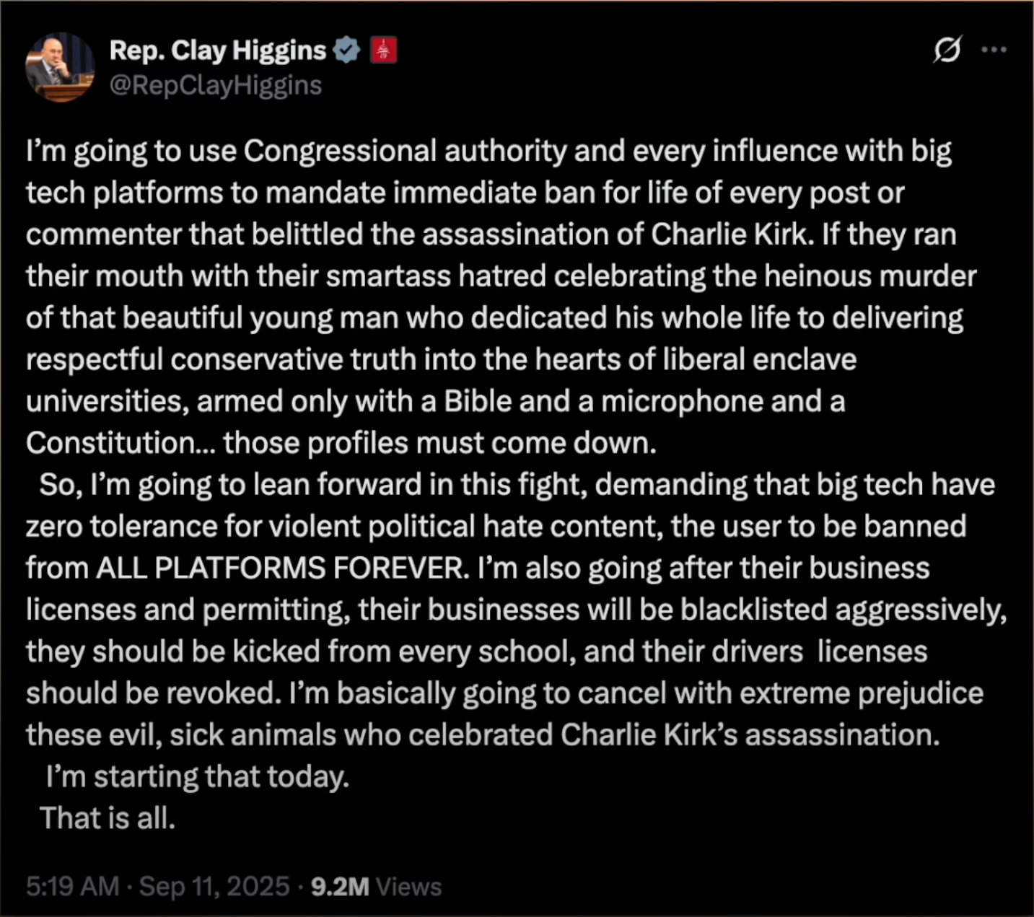Viewport: 1034px width, 917px height.
Task: Click the "zero tolerance" phrase
Action: click(121, 527)
